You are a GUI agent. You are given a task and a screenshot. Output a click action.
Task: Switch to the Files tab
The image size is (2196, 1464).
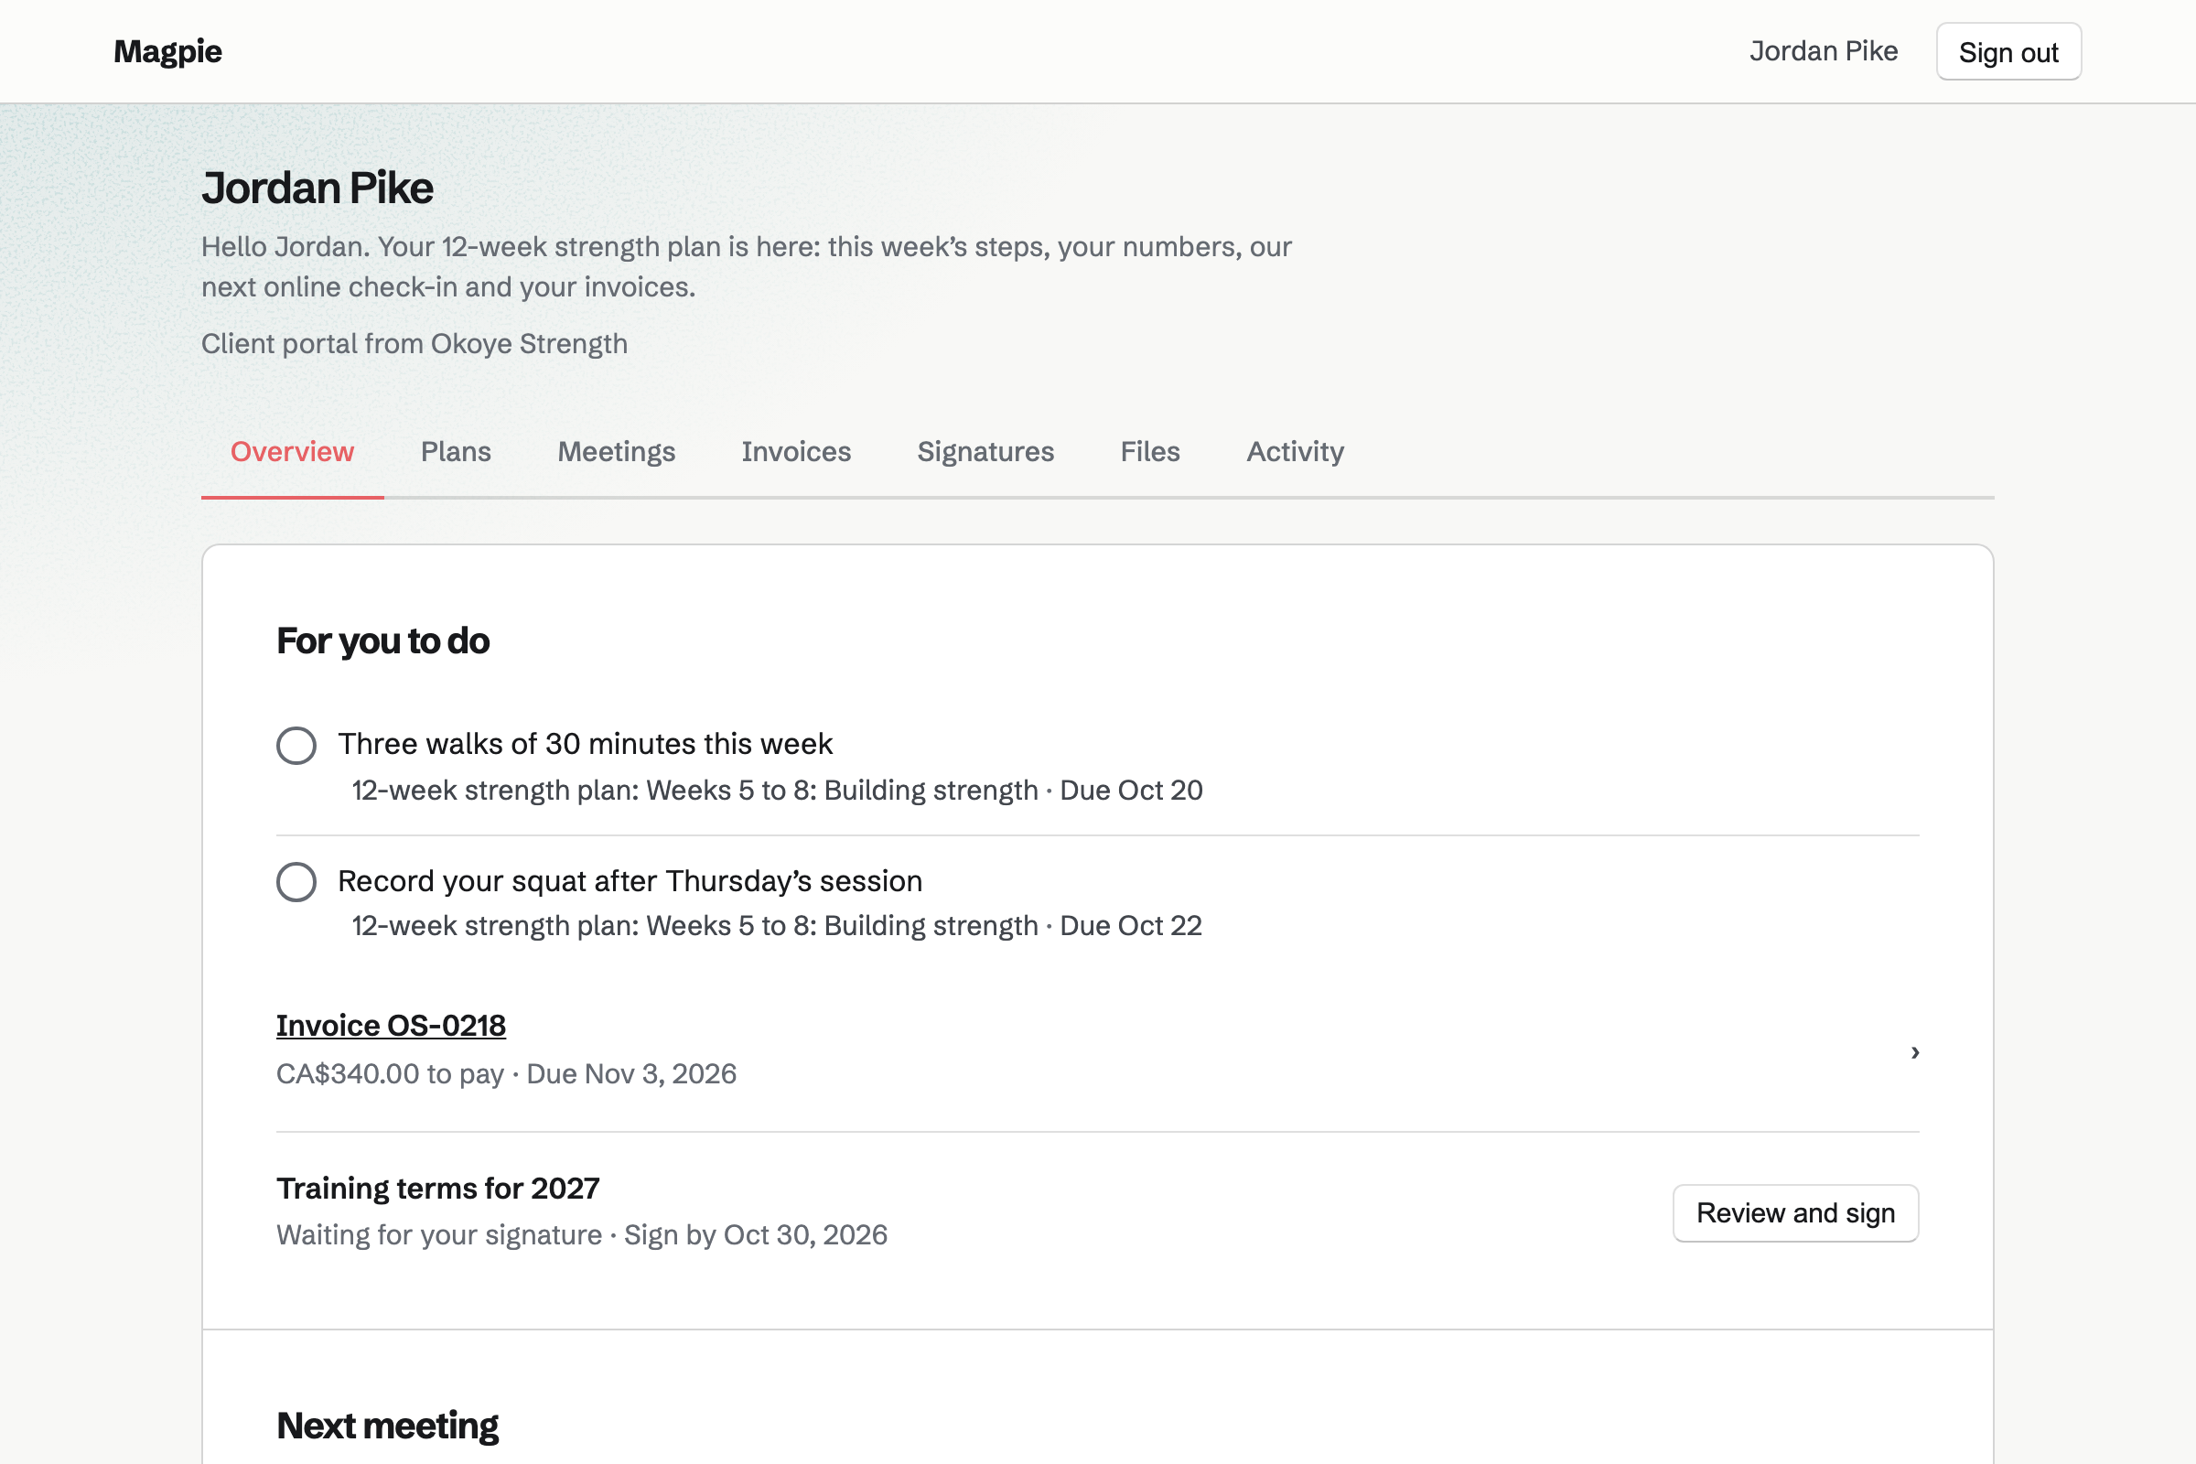pyautogui.click(x=1149, y=452)
